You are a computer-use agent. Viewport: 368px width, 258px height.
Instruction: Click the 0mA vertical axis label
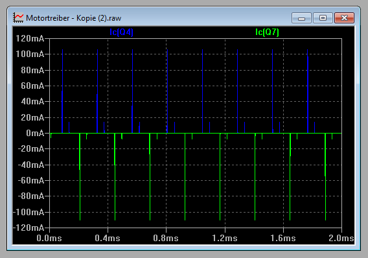tap(35, 133)
